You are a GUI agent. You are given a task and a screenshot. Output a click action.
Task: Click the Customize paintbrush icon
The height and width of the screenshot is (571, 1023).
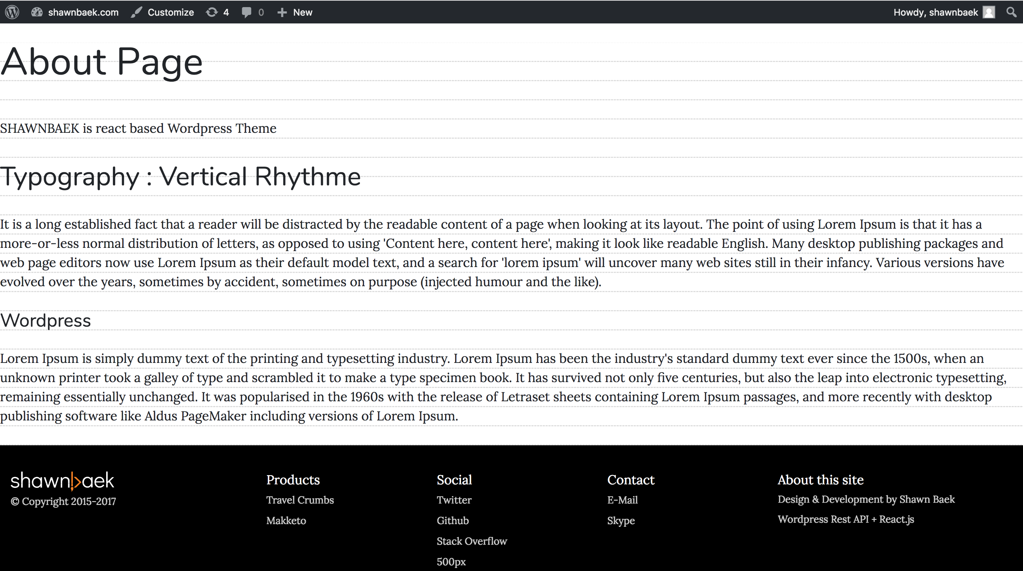136,12
